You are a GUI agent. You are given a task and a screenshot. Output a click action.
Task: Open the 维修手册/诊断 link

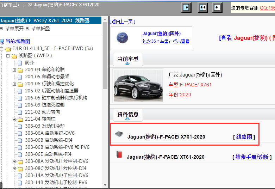pyautogui.click(x=252, y=157)
